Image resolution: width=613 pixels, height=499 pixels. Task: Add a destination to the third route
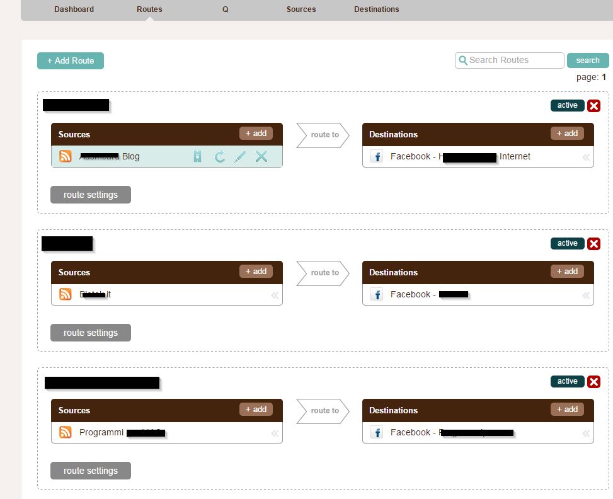(567, 410)
